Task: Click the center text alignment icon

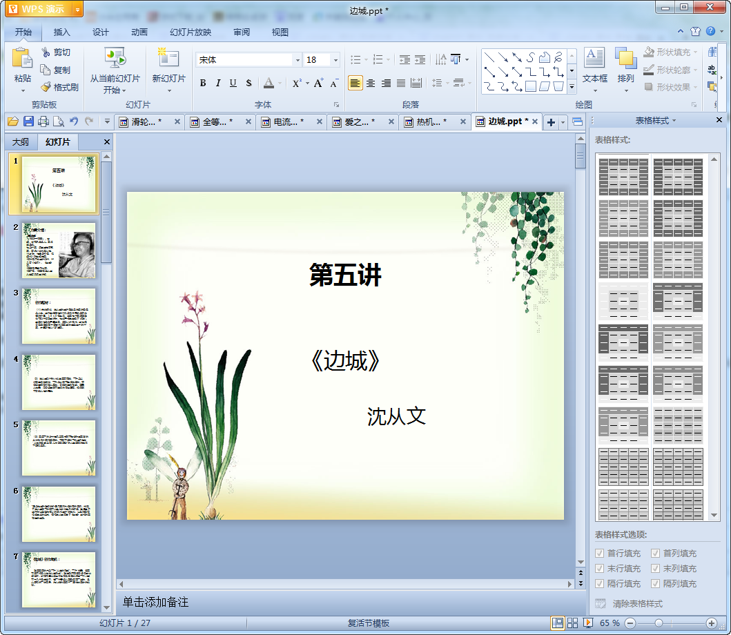Action: [x=371, y=83]
